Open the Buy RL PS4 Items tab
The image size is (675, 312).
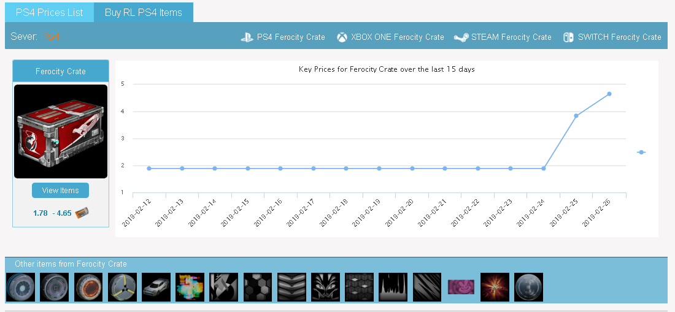144,12
